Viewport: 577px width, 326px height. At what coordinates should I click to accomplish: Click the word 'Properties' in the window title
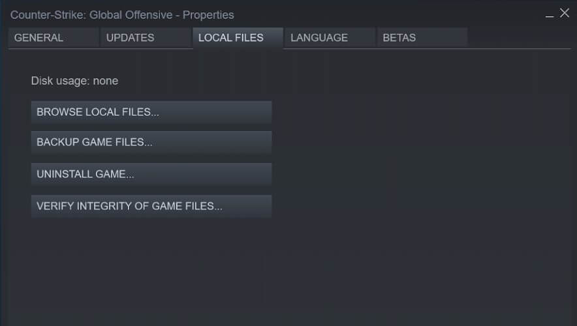point(208,14)
